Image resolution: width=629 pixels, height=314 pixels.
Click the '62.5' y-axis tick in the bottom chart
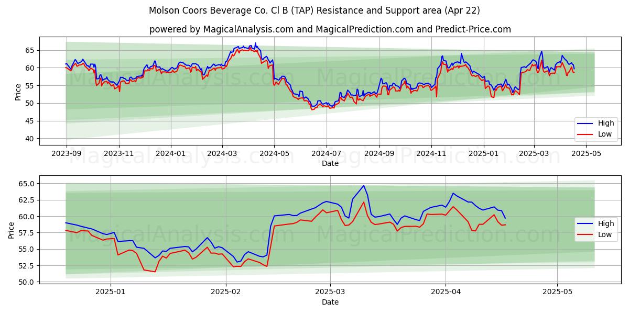[26, 200]
